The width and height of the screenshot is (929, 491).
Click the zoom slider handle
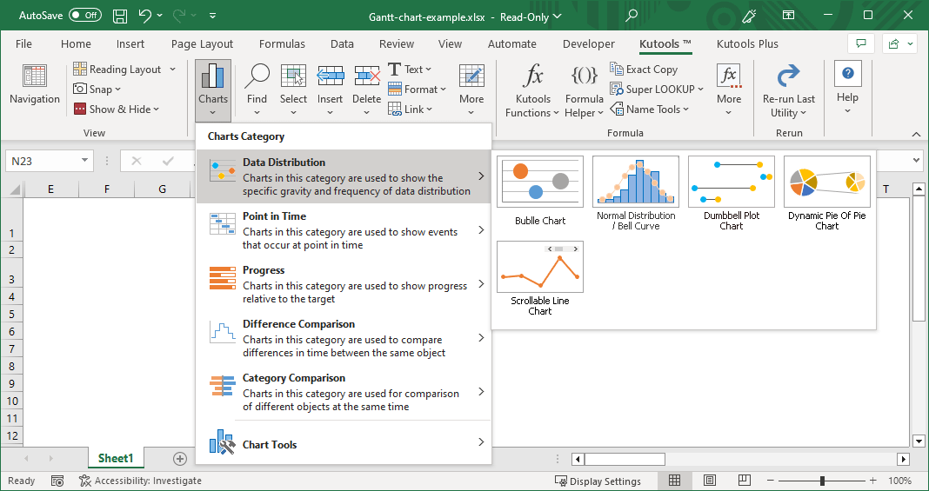tap(823, 481)
